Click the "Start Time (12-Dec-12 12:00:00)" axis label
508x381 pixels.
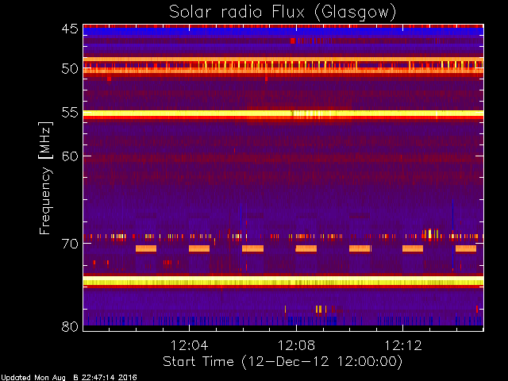point(283,362)
